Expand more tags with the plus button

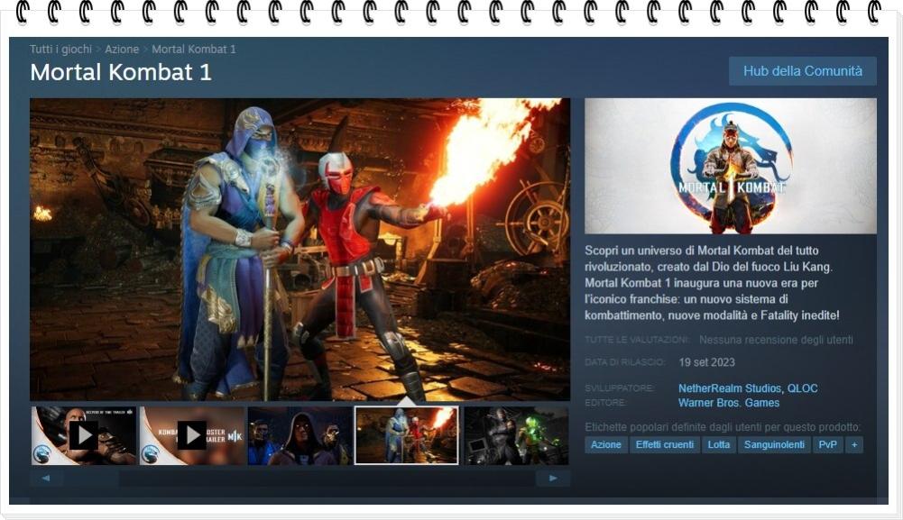coord(853,445)
